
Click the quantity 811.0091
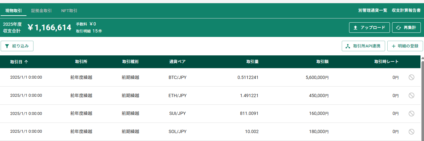click(249, 113)
